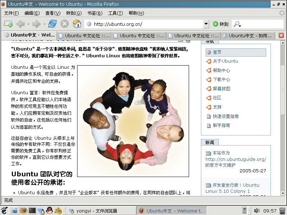Open the 快速设置指南 link
Screen dimensions: 287x215
[x=226, y=116]
